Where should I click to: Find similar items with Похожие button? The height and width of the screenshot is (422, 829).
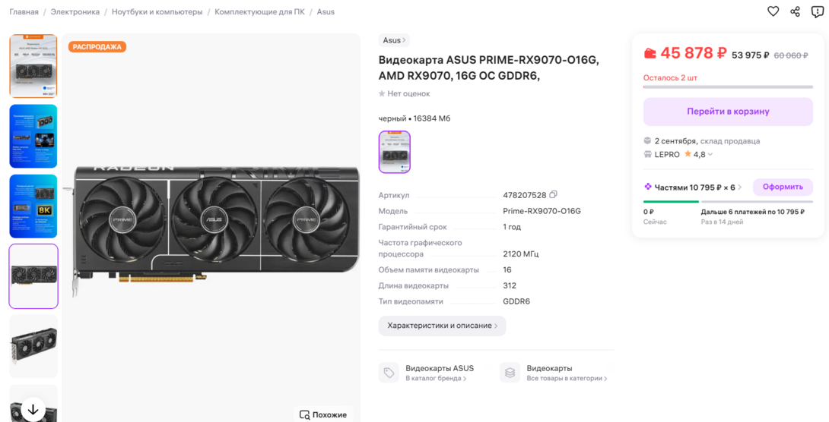pos(323,414)
